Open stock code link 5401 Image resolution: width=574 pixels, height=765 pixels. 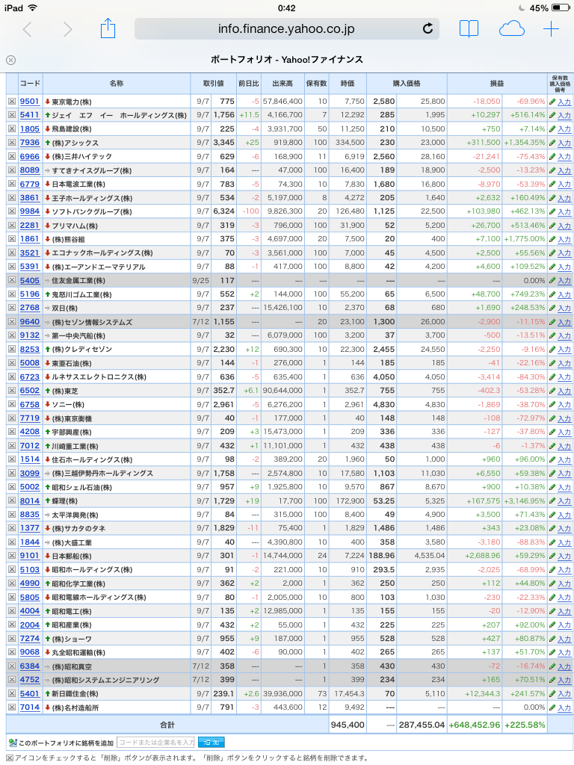[x=30, y=694]
